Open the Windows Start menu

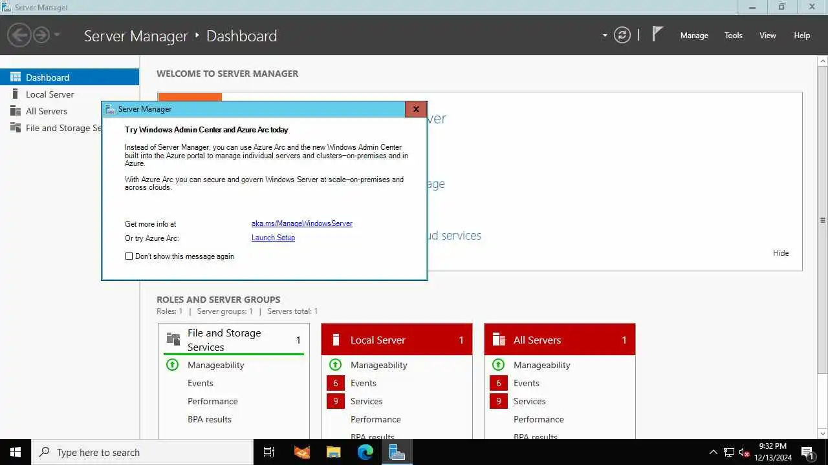[x=16, y=452]
